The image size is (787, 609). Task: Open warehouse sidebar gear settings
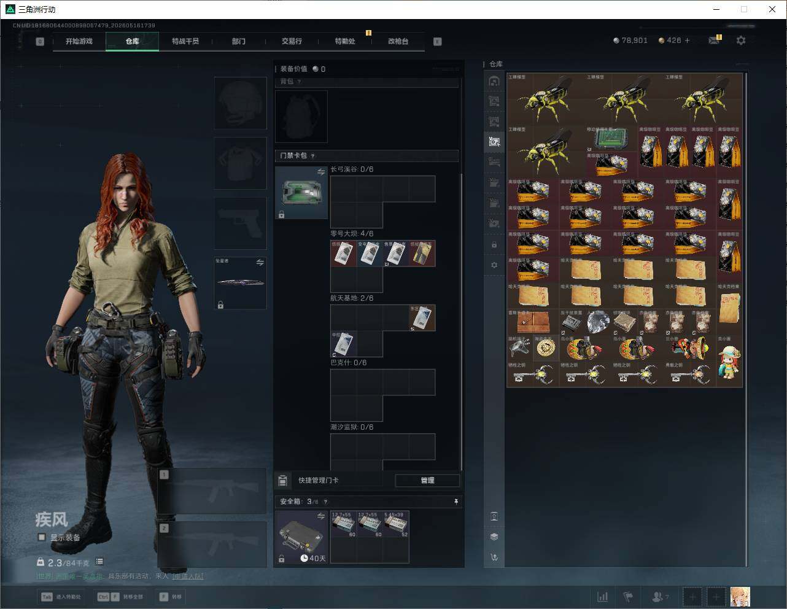coord(494,265)
